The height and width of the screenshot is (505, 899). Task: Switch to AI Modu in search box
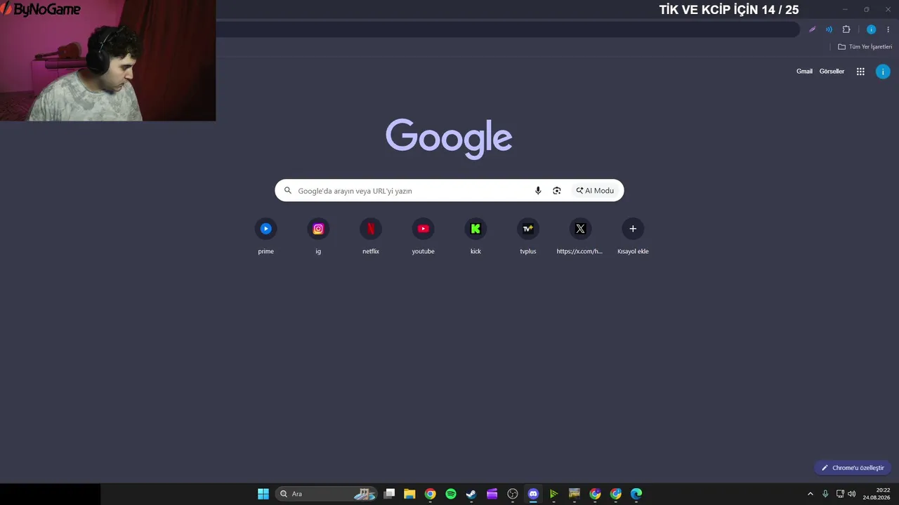[595, 191]
